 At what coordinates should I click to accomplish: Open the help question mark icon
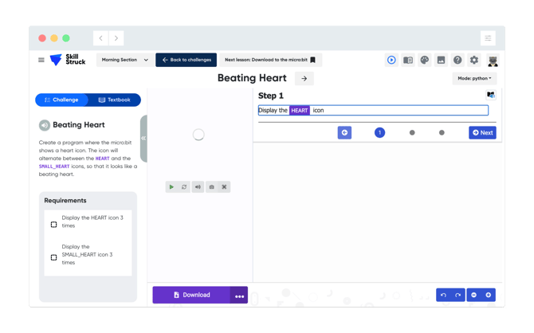457,60
